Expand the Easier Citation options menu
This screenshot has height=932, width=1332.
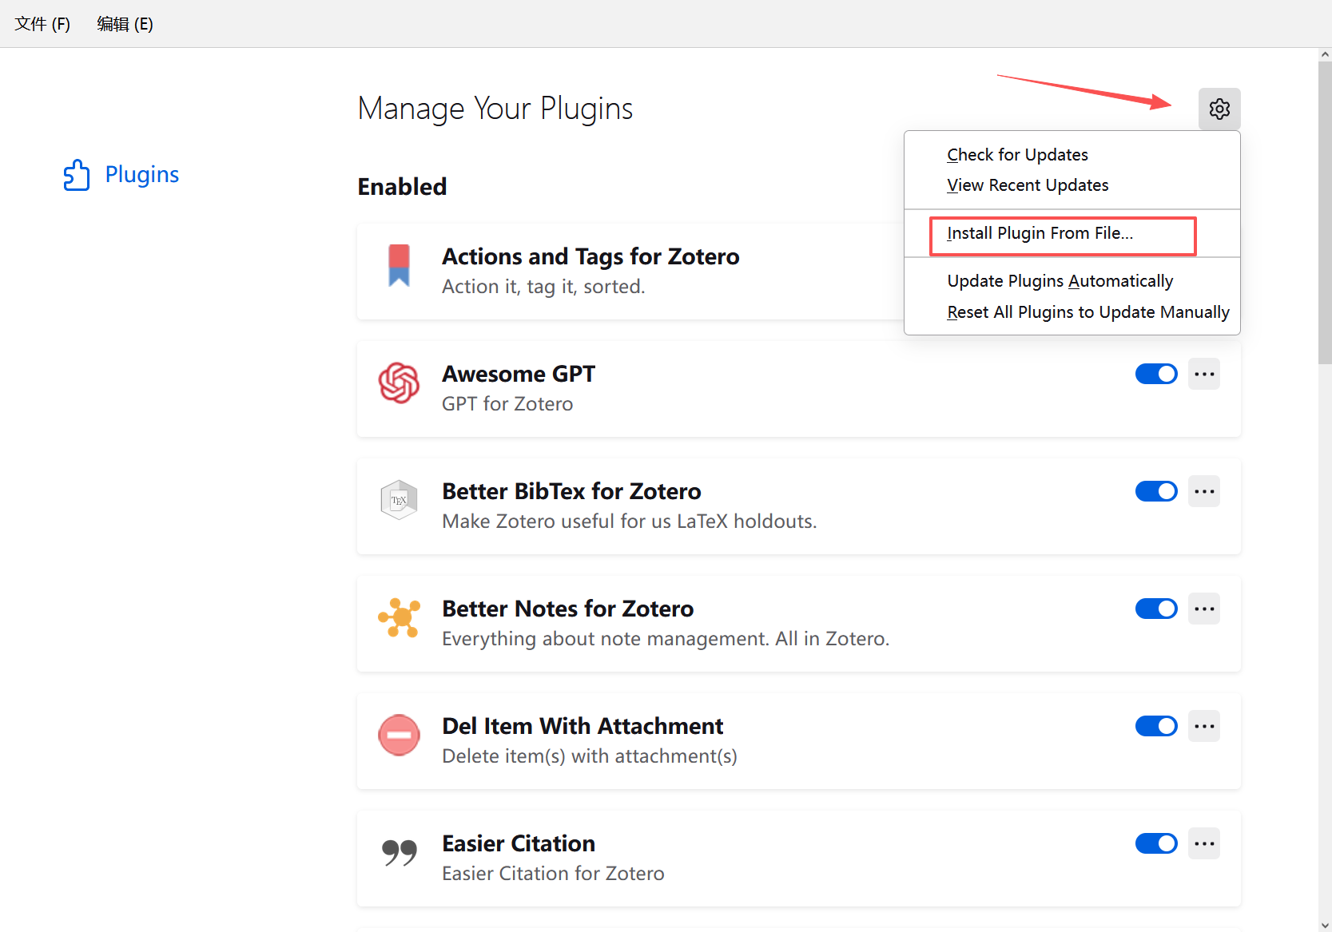(1203, 843)
